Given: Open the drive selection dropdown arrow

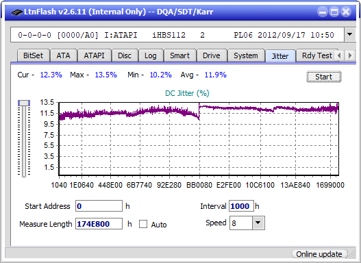Looking at the screenshot, I should (x=350, y=35).
